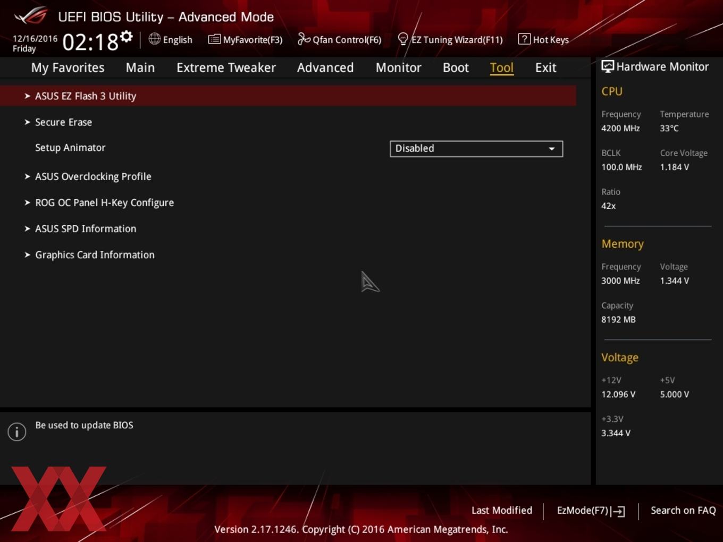Click the Qfan fan icon
The image size is (723, 542).
[x=304, y=39]
